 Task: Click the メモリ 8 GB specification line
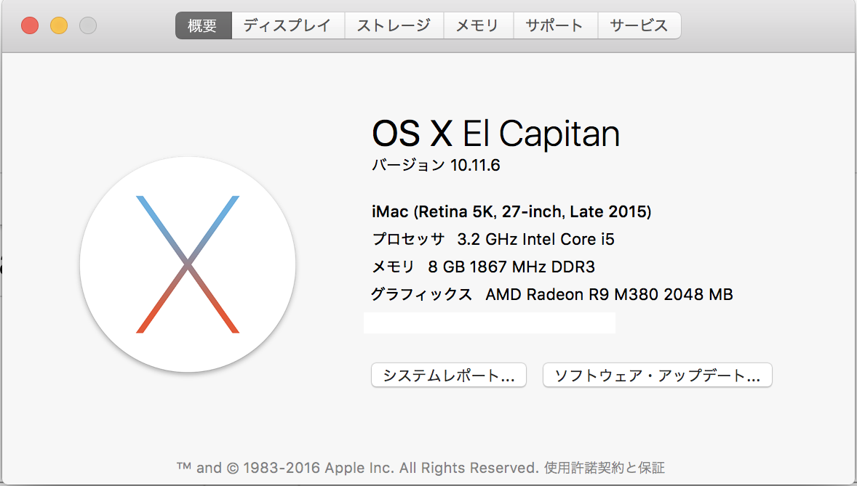coord(483,267)
